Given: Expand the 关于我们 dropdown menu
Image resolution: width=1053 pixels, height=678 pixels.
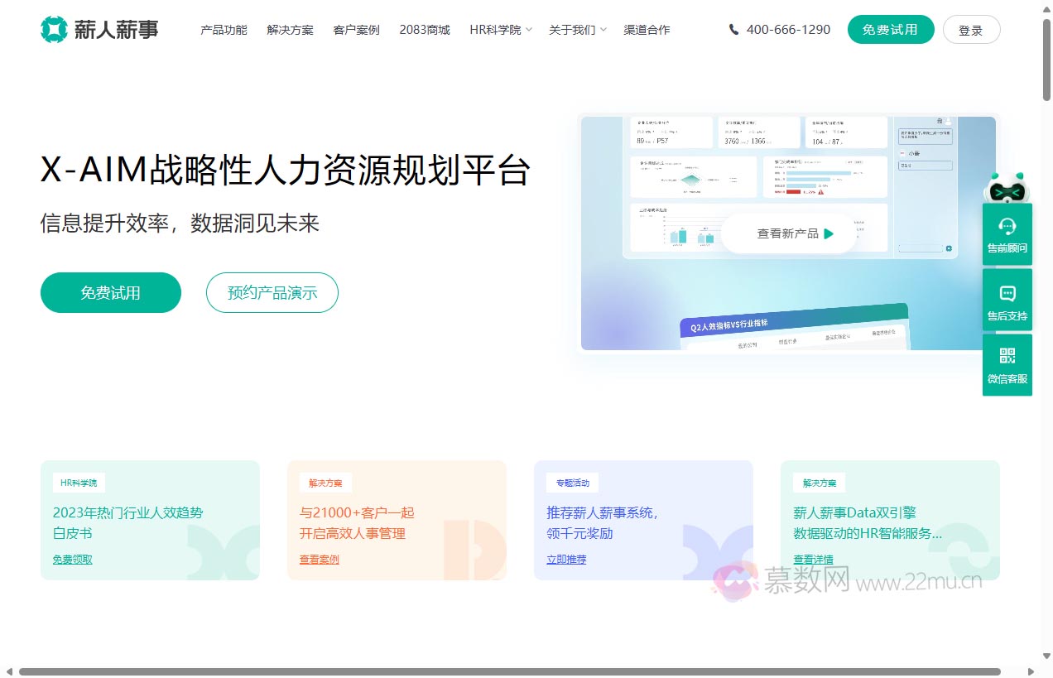Looking at the screenshot, I should tap(577, 30).
